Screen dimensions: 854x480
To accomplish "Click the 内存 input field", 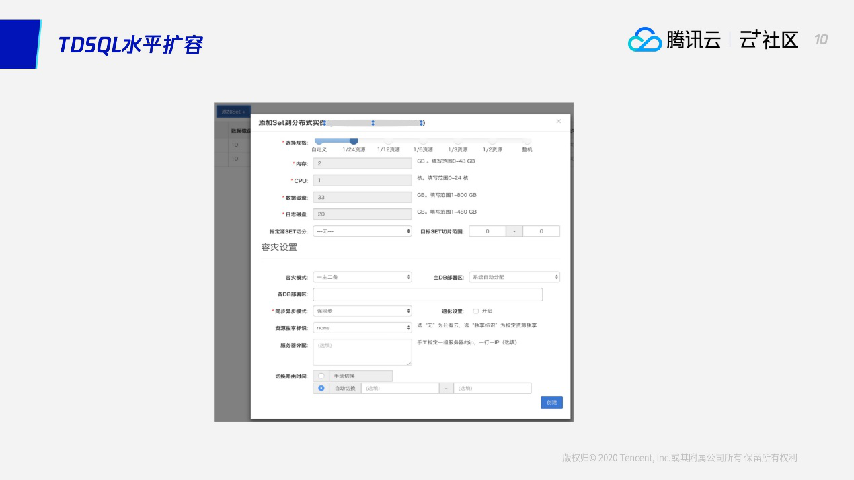I will pyautogui.click(x=362, y=163).
